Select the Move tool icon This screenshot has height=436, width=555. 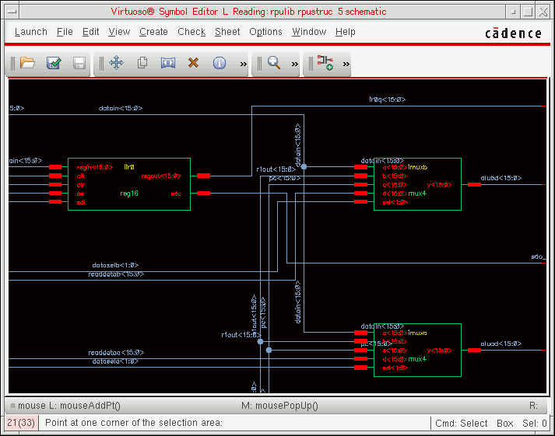pyautogui.click(x=117, y=63)
